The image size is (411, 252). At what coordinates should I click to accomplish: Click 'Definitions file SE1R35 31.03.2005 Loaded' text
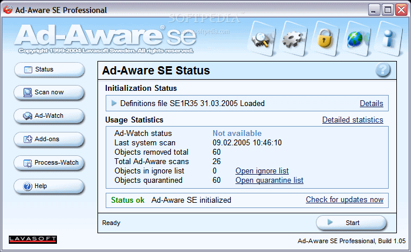(x=193, y=103)
